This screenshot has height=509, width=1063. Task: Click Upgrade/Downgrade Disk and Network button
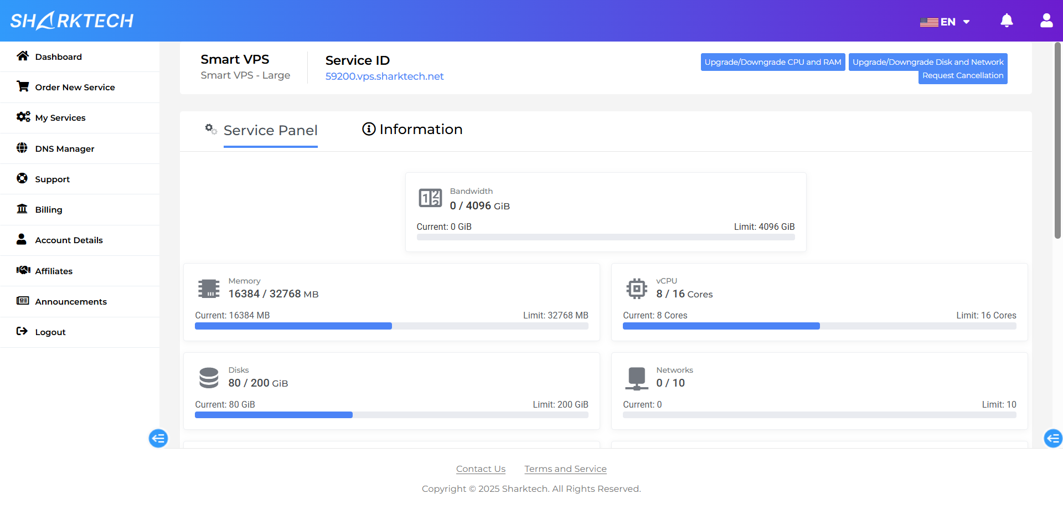tap(928, 62)
